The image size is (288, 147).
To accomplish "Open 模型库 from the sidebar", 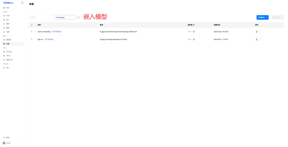I will tap(9, 40).
